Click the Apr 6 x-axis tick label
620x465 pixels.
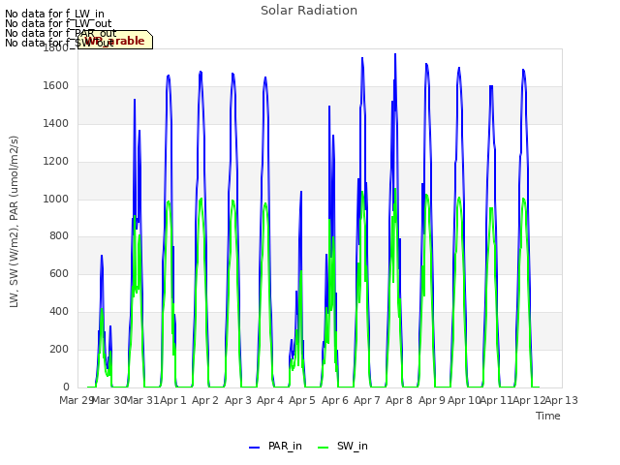(x=335, y=400)
